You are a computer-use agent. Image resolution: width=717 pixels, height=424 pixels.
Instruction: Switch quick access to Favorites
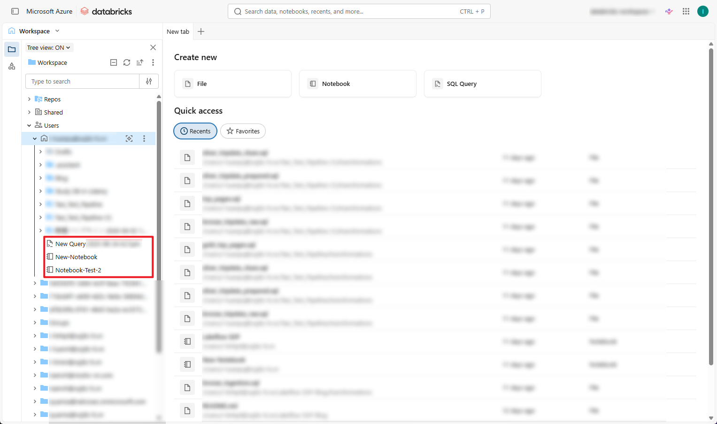243,131
